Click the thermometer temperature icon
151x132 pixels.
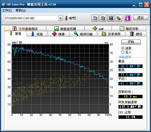click(66, 18)
